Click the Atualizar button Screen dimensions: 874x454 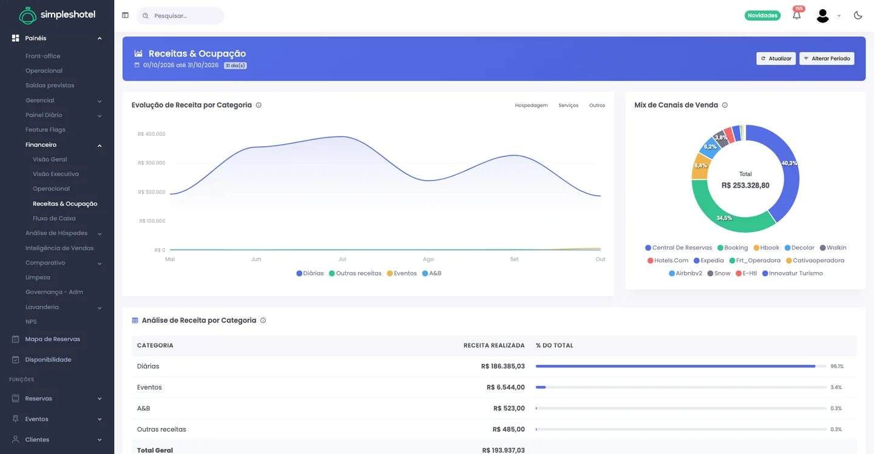pyautogui.click(x=776, y=58)
